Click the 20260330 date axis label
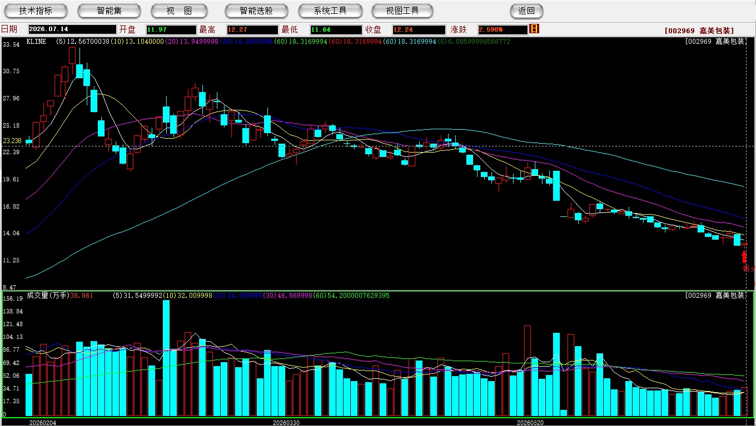 (286, 422)
